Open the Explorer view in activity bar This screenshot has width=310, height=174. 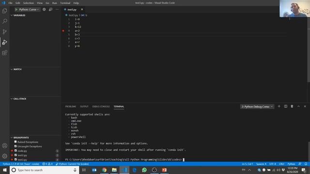tap(4, 11)
